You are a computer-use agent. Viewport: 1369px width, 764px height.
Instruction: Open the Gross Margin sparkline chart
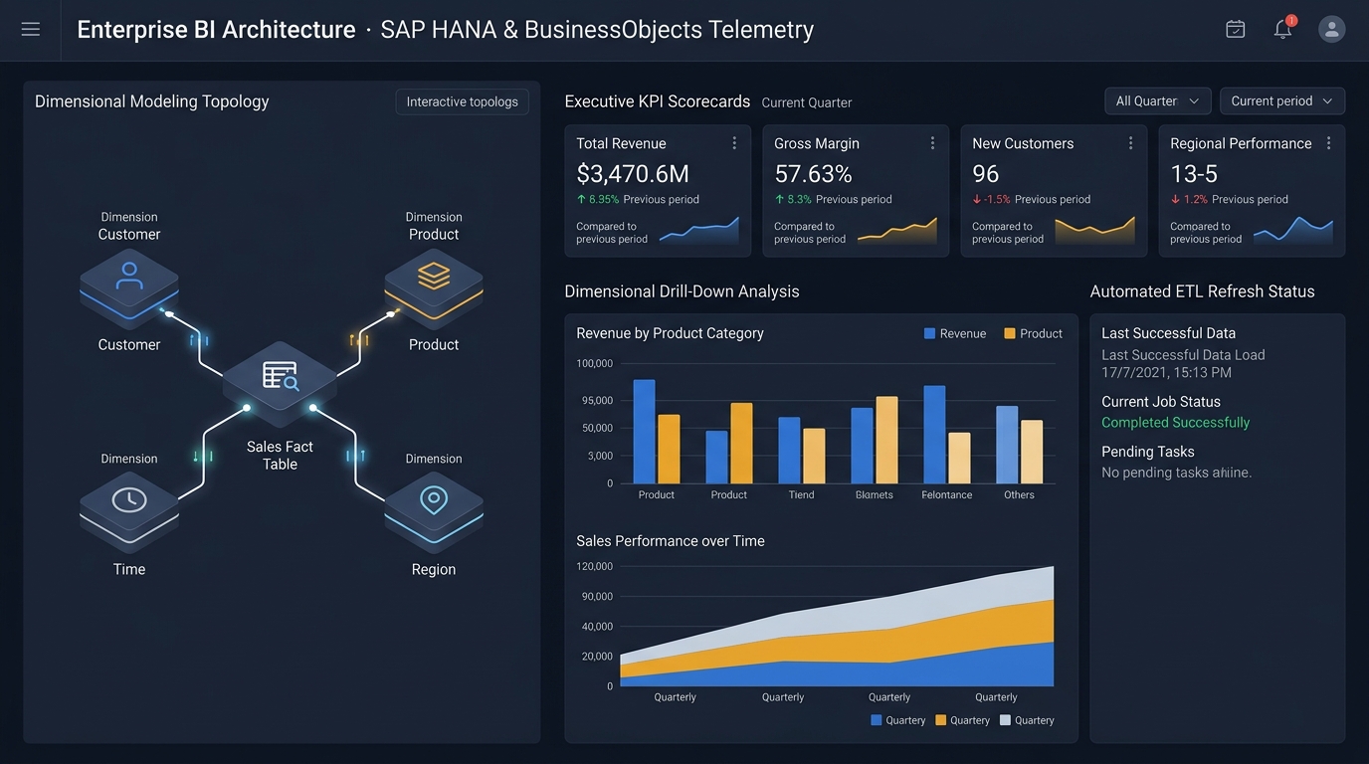click(896, 231)
